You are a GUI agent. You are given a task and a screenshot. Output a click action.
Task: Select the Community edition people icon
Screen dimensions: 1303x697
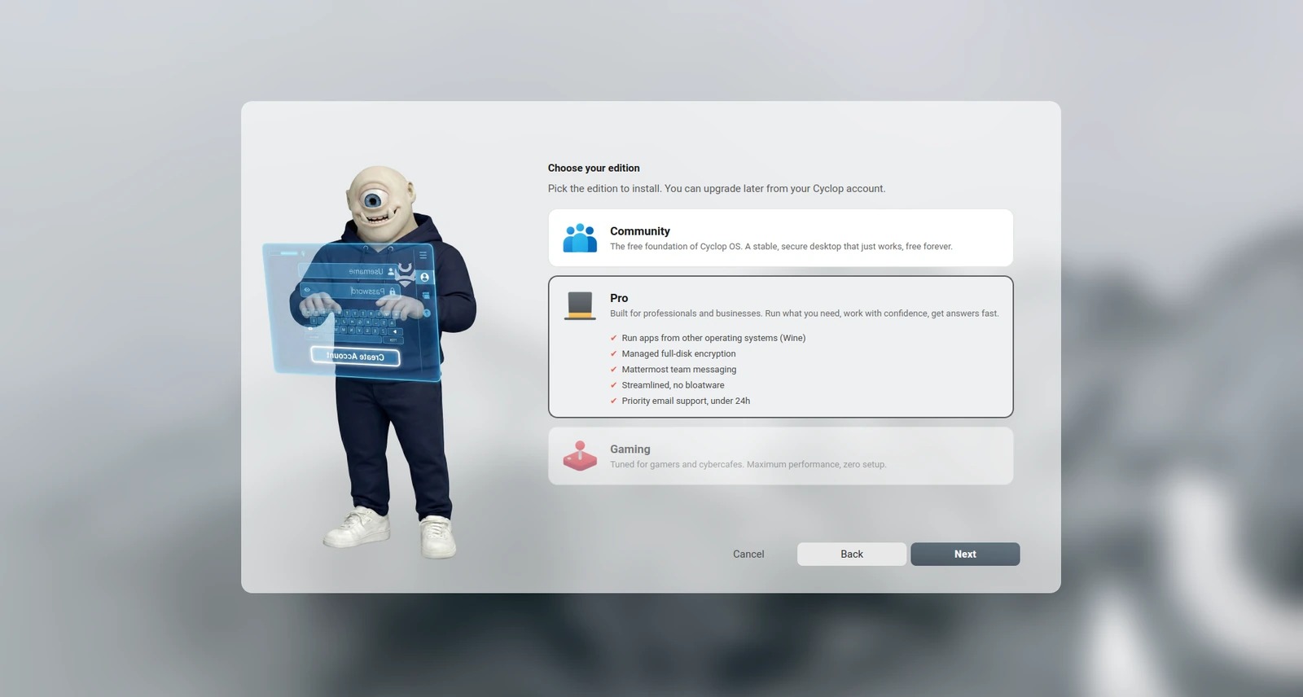pos(580,238)
